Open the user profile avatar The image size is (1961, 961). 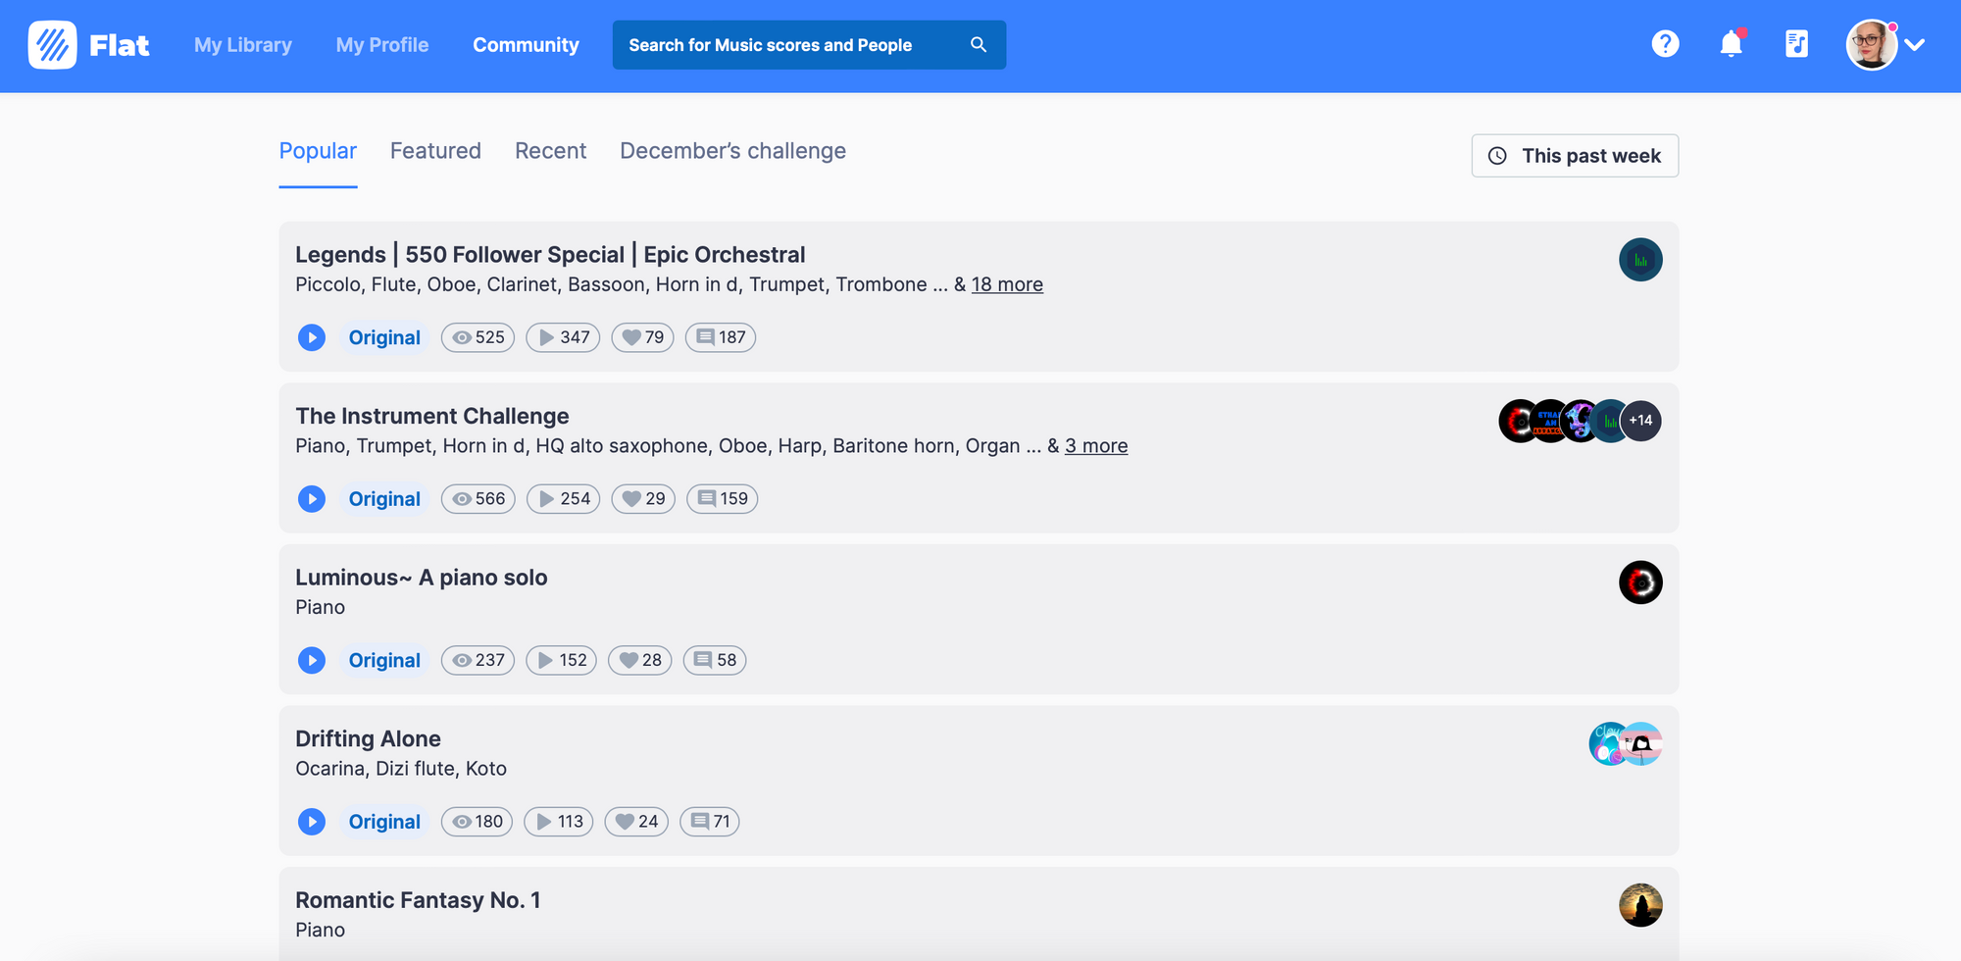coord(1871,45)
